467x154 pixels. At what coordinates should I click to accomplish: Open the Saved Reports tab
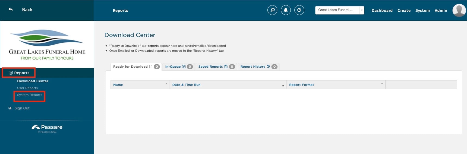pyautogui.click(x=210, y=67)
